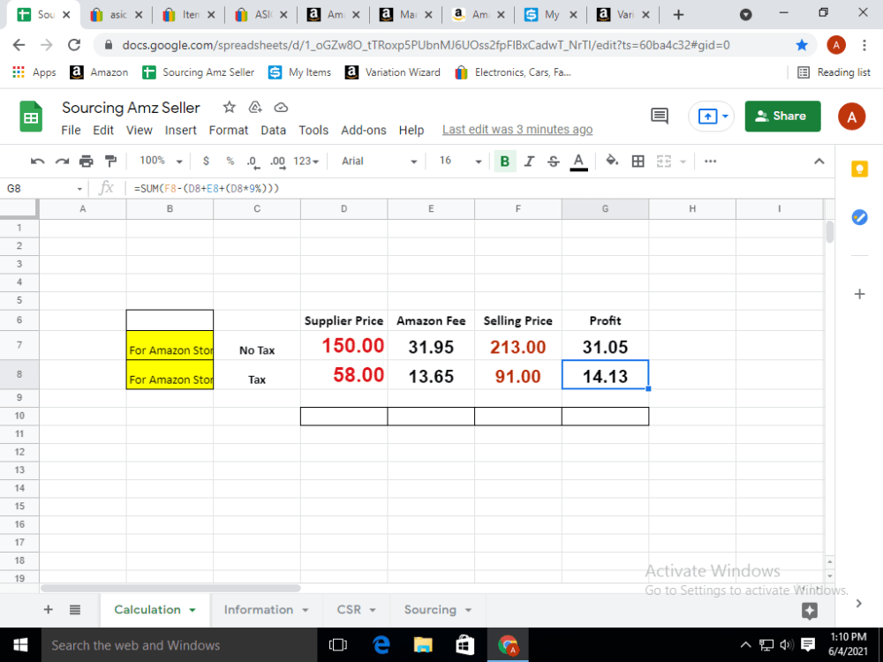Open the Data menu
The width and height of the screenshot is (883, 662).
(x=273, y=130)
